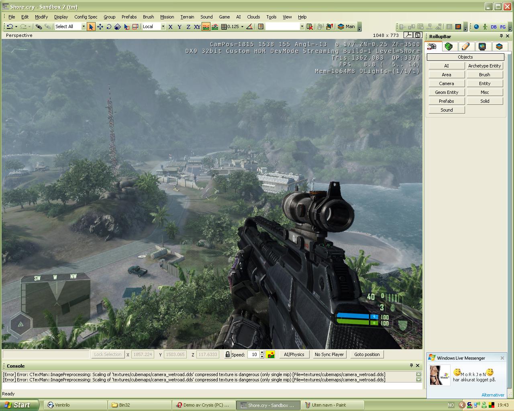Open the Mission menu

(167, 17)
